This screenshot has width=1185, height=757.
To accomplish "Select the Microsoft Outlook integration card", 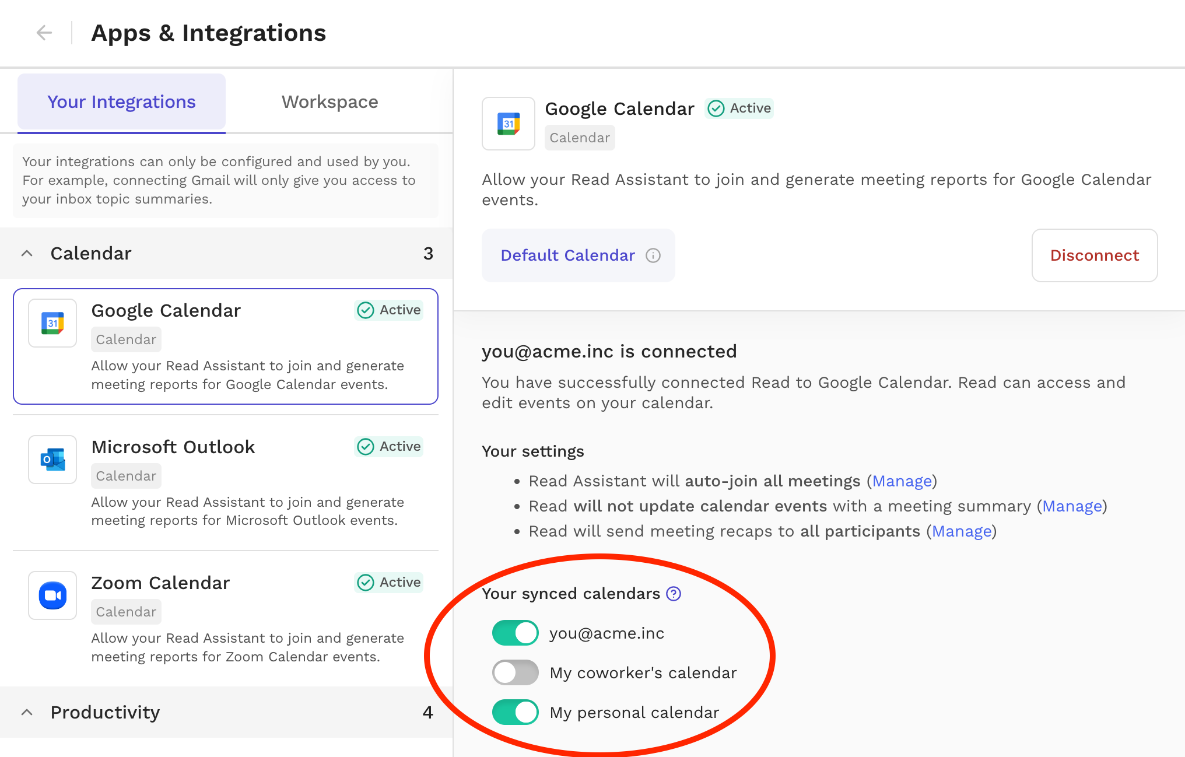I will pyautogui.click(x=226, y=482).
